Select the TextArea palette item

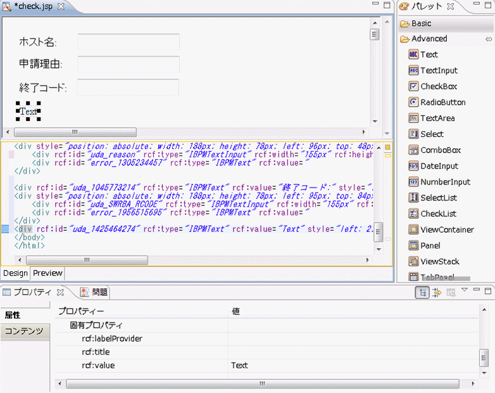coord(437,118)
